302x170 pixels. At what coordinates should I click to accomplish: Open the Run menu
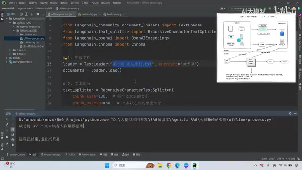[75, 3]
